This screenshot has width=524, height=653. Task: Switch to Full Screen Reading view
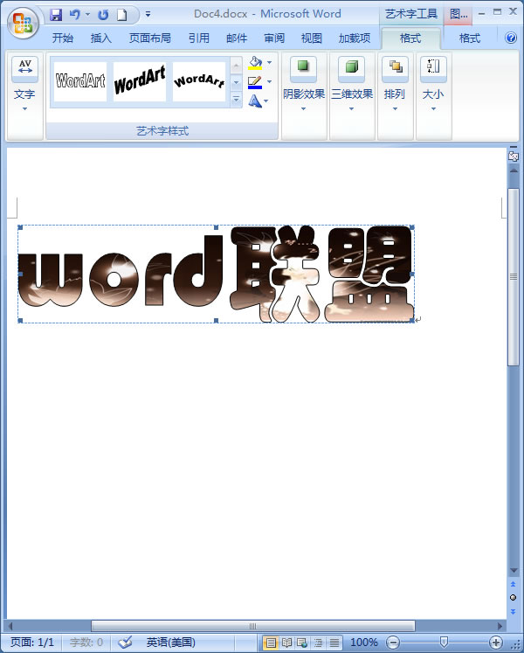(286, 643)
